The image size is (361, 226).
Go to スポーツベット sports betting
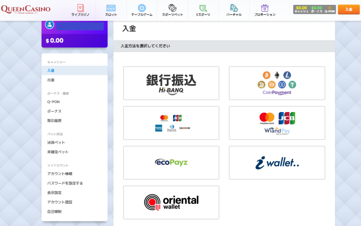(x=172, y=10)
